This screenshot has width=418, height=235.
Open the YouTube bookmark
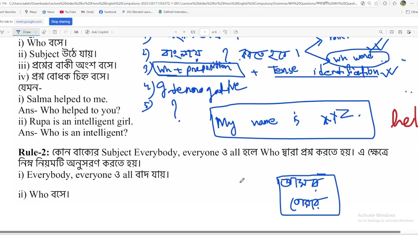pos(68,12)
